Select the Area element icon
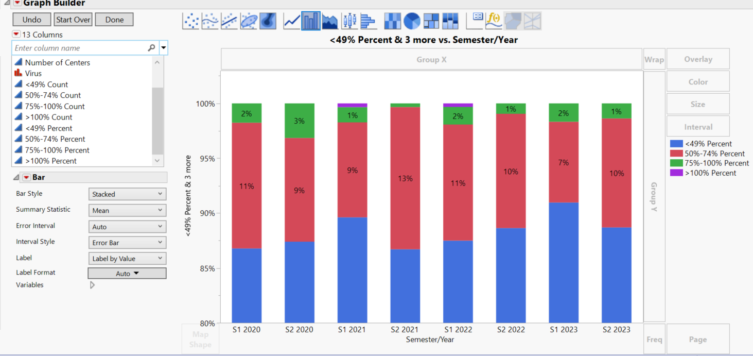753x356 pixels. [330, 21]
